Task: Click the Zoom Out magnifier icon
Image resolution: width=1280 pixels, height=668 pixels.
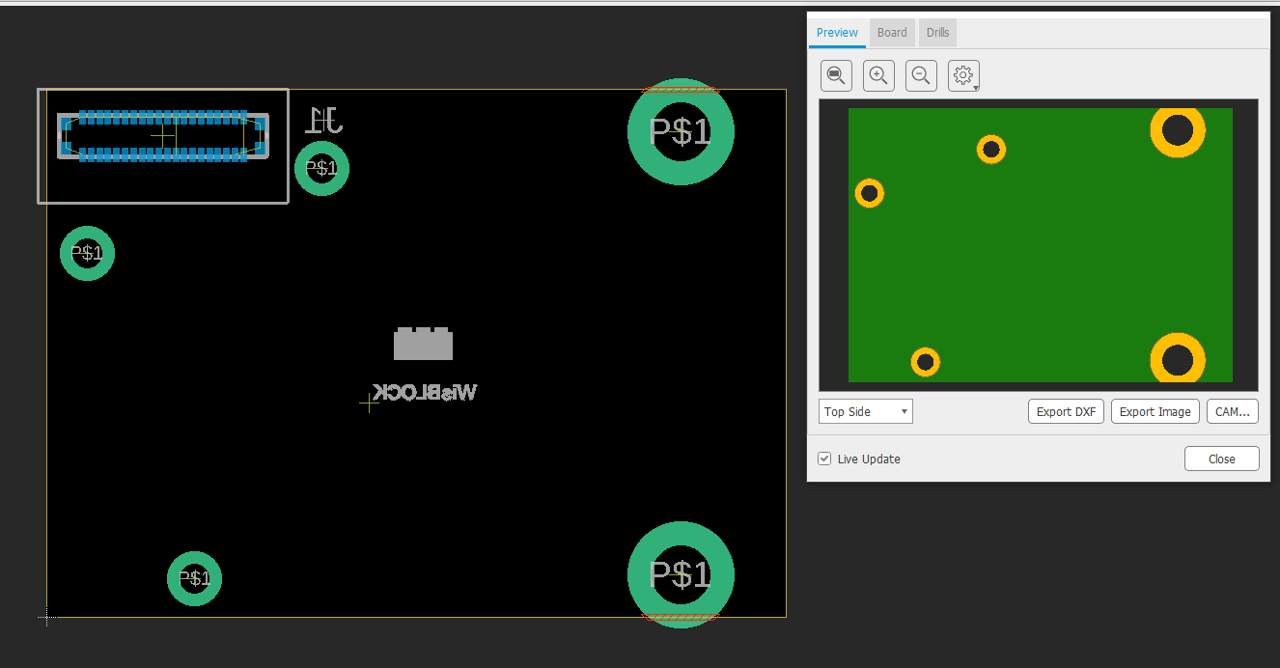Action: (921, 75)
